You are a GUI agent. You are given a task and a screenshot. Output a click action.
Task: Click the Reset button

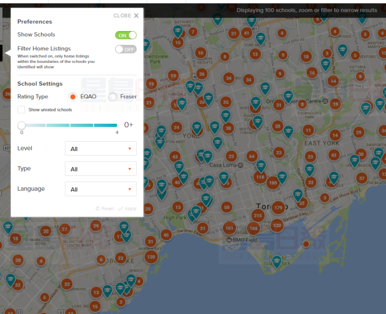pyautogui.click(x=105, y=208)
